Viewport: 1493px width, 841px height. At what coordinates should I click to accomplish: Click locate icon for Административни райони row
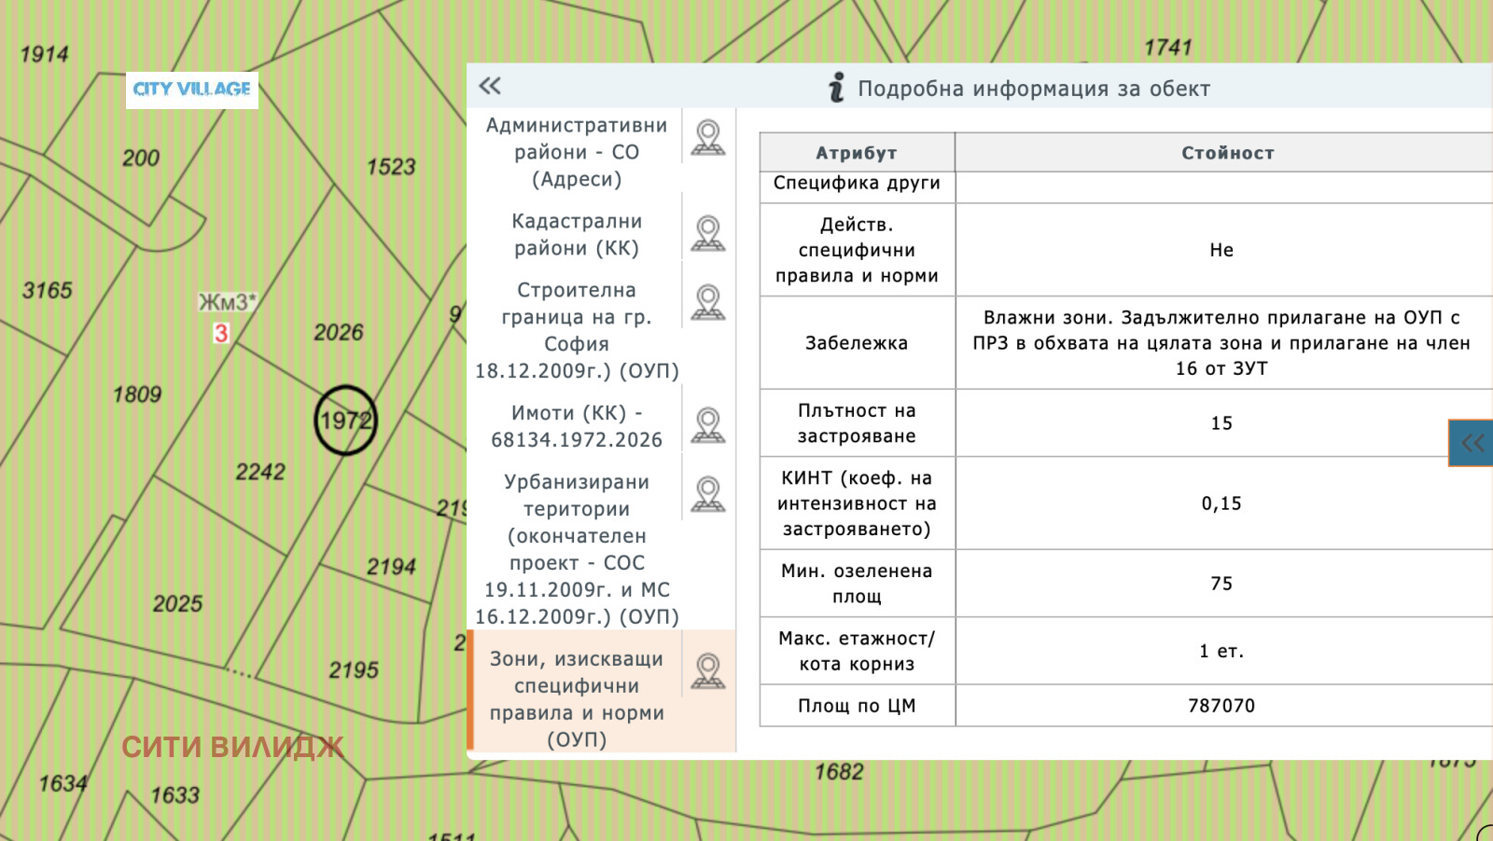[708, 138]
